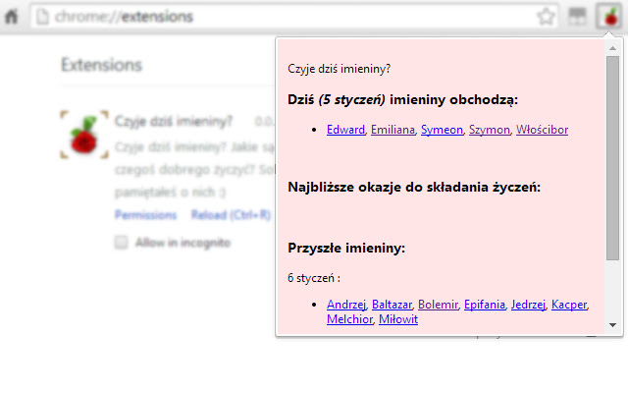Image resolution: width=628 pixels, height=393 pixels.
Task: Click the Dziś (5 styczeń) imieniny obchodzą heading
Action: [x=402, y=99]
